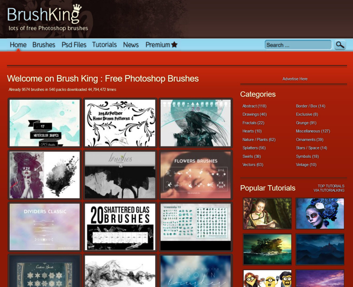Viewport: 353px width, 287px height.
Task: Select the Dividers Classic brush thumbnail
Action: coord(45,227)
